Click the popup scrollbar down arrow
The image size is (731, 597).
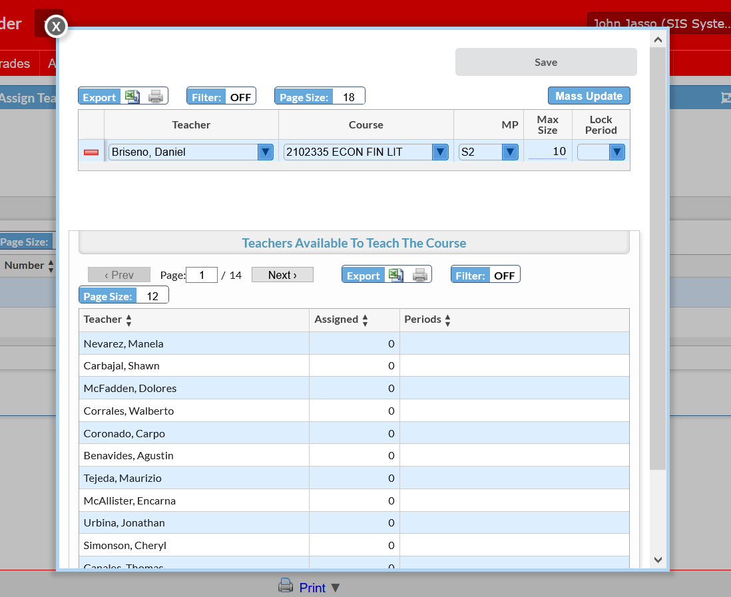(658, 560)
